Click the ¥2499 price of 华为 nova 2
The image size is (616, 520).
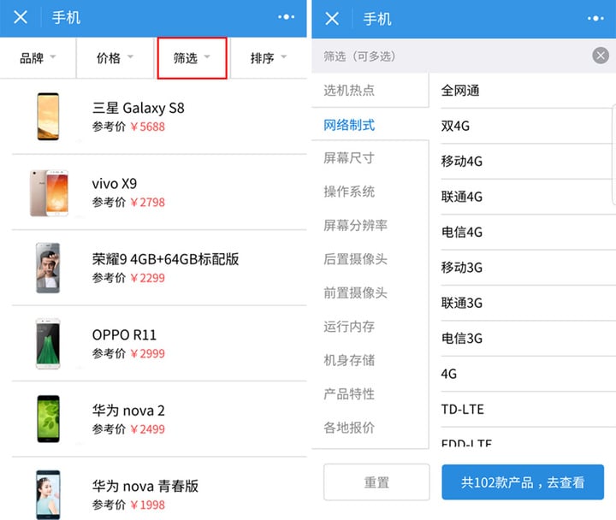148,429
